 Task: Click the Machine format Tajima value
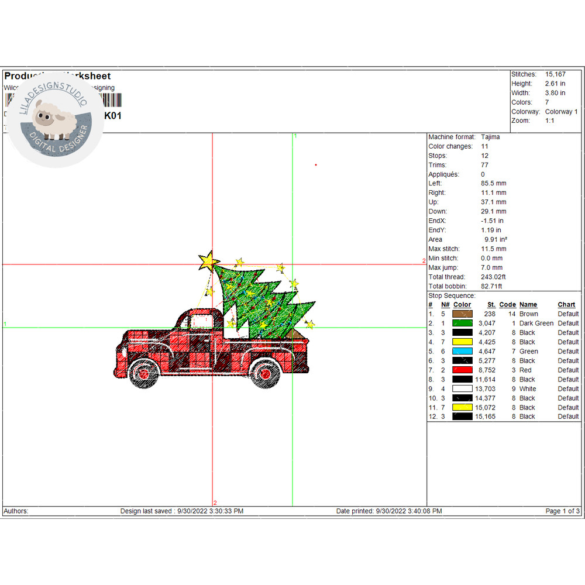click(x=490, y=137)
